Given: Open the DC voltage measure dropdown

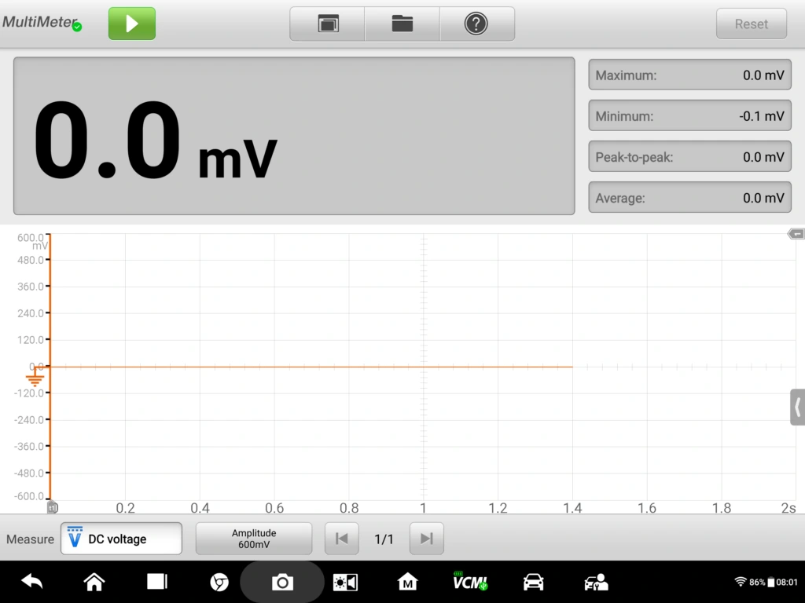Looking at the screenshot, I should pos(121,539).
